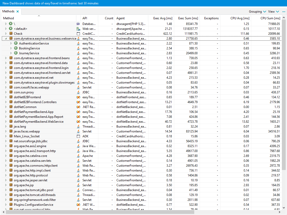Click the vertical scrollbar down arrow
Viewport: 287px width, 215px height.
point(284,208)
